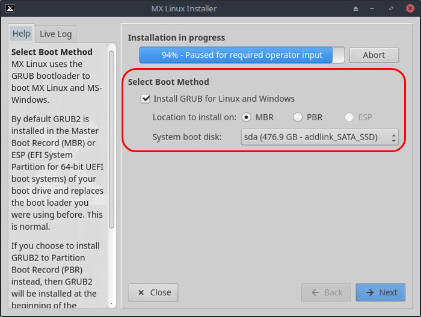Click the MX Linux Installer window title
The image size is (421, 317).
tap(184, 8)
